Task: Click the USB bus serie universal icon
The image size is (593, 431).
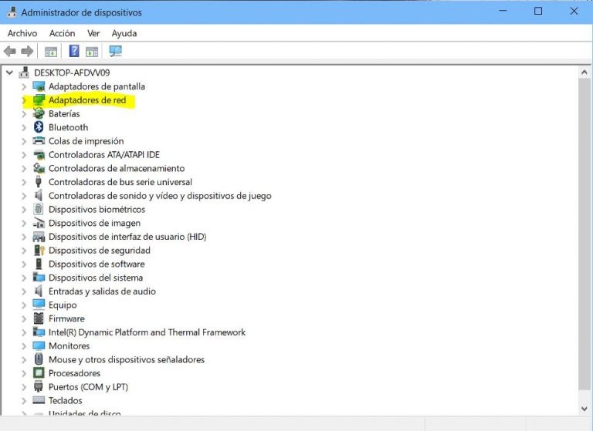Action: [38, 182]
